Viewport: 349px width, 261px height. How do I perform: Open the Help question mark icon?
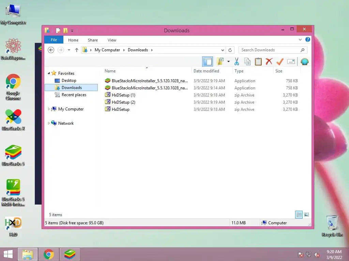(x=308, y=39)
